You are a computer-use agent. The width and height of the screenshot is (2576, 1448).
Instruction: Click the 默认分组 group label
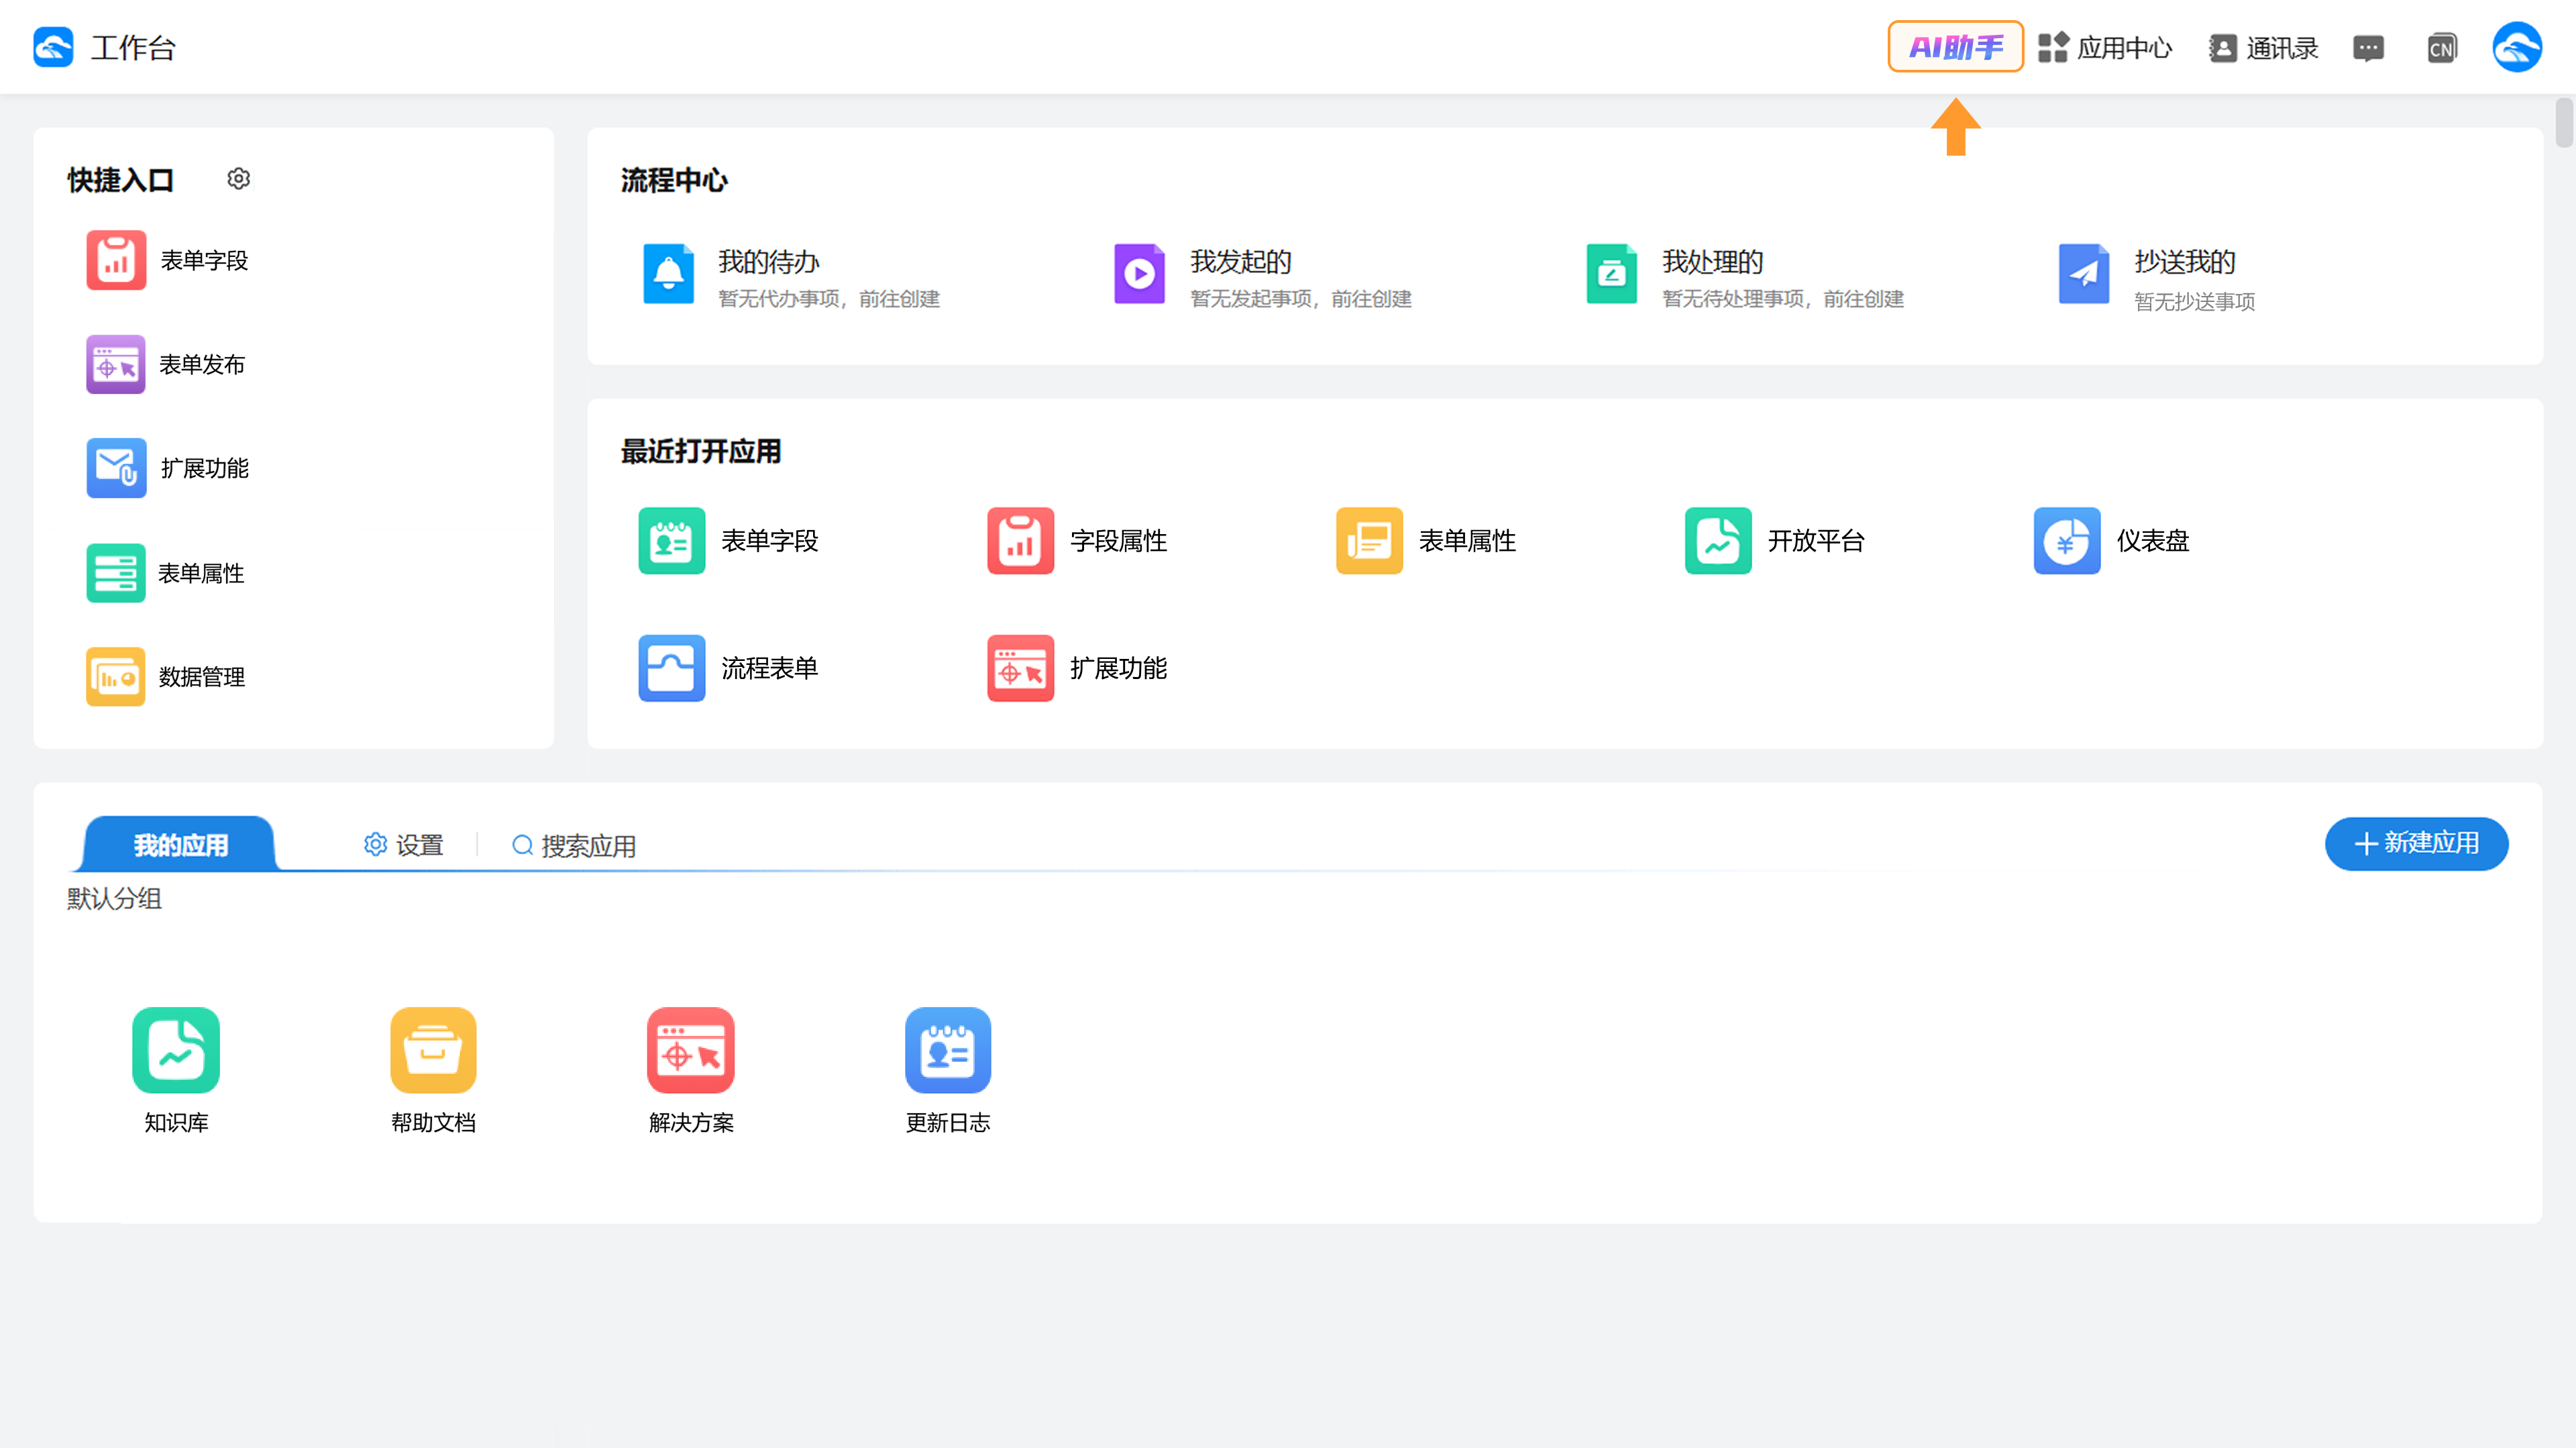click(114, 898)
